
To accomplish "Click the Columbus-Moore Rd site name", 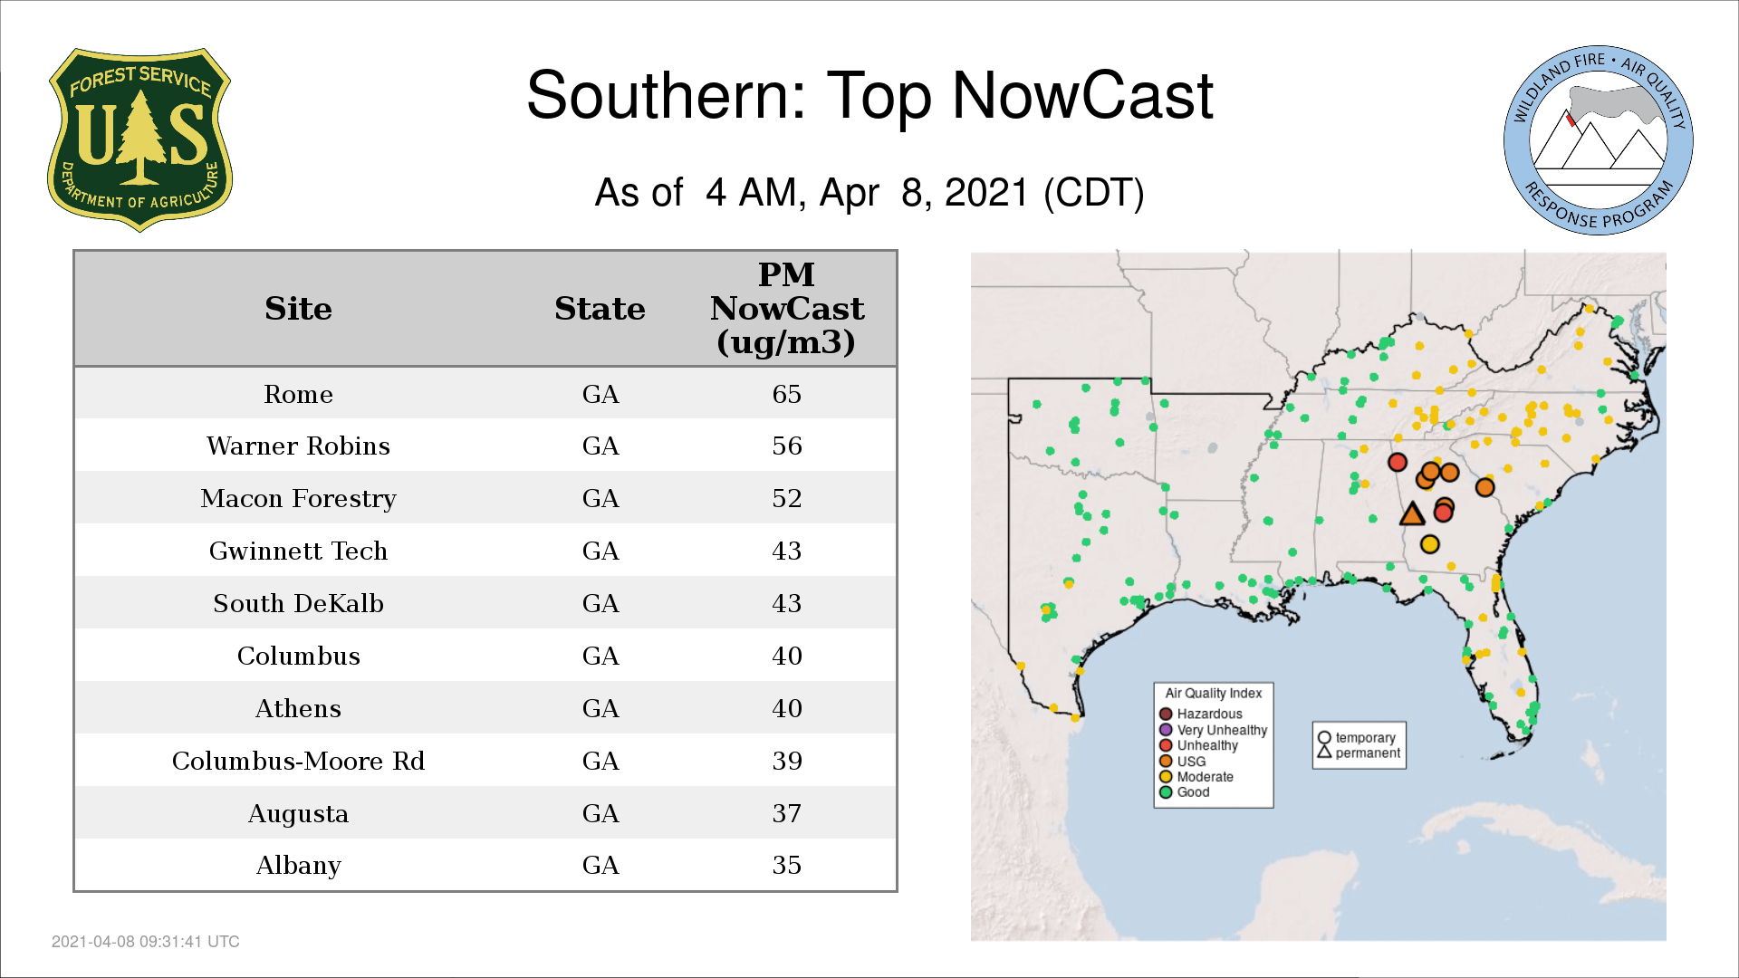I will [x=298, y=761].
